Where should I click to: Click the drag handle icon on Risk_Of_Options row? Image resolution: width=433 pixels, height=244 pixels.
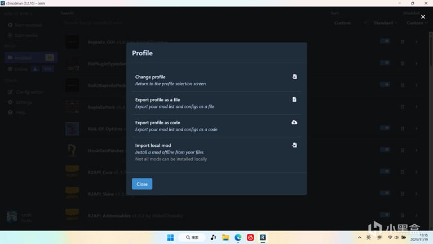tap(403, 129)
